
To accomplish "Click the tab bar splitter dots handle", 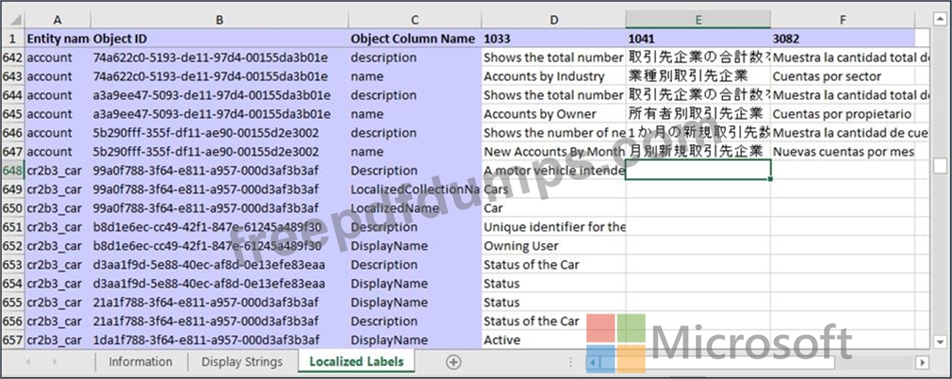I will [570, 362].
